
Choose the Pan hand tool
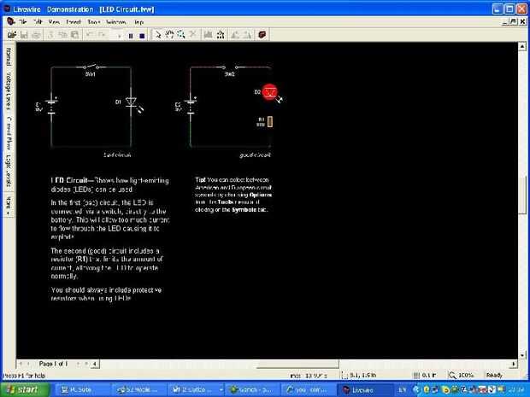click(169, 34)
